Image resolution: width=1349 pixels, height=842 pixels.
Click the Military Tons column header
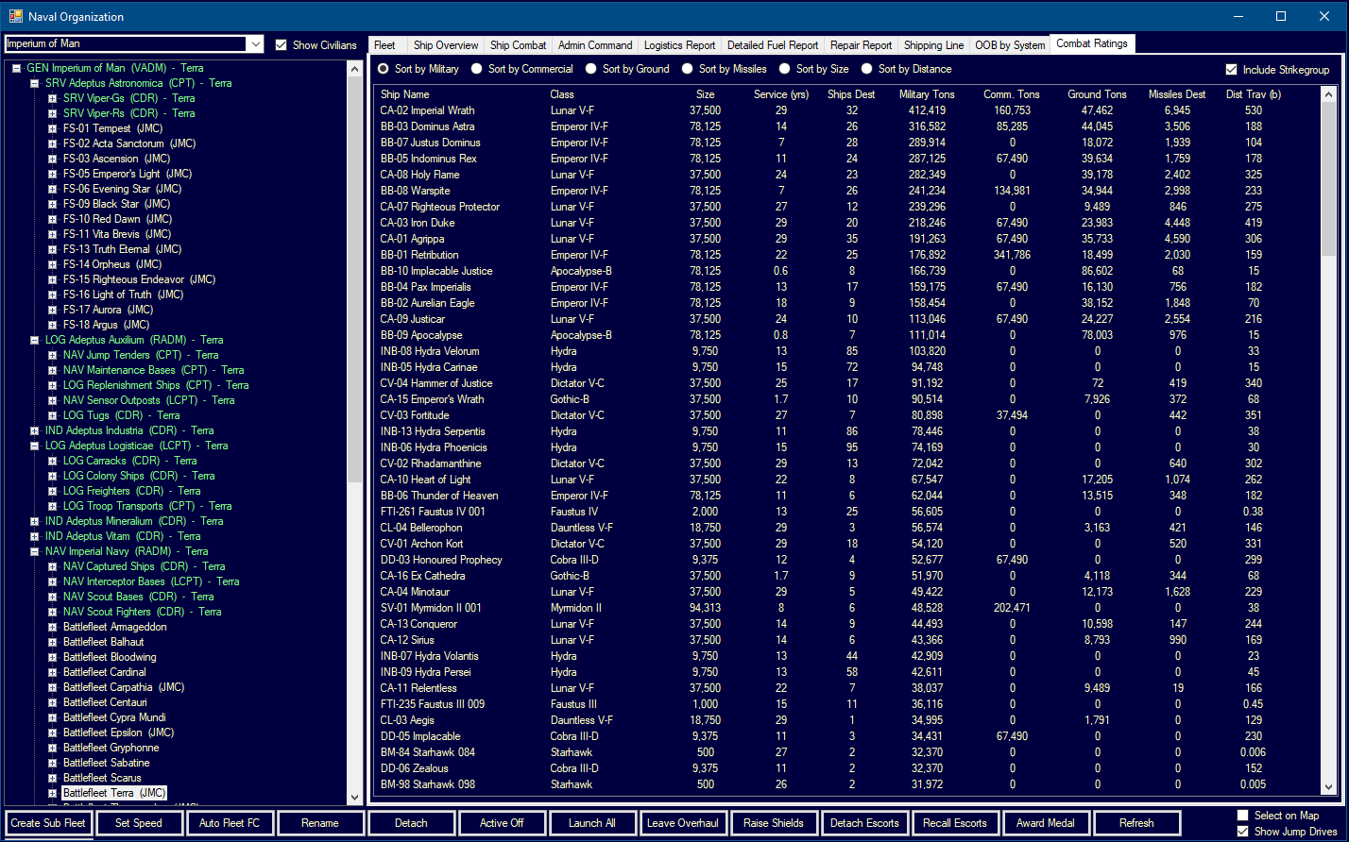tap(927, 94)
